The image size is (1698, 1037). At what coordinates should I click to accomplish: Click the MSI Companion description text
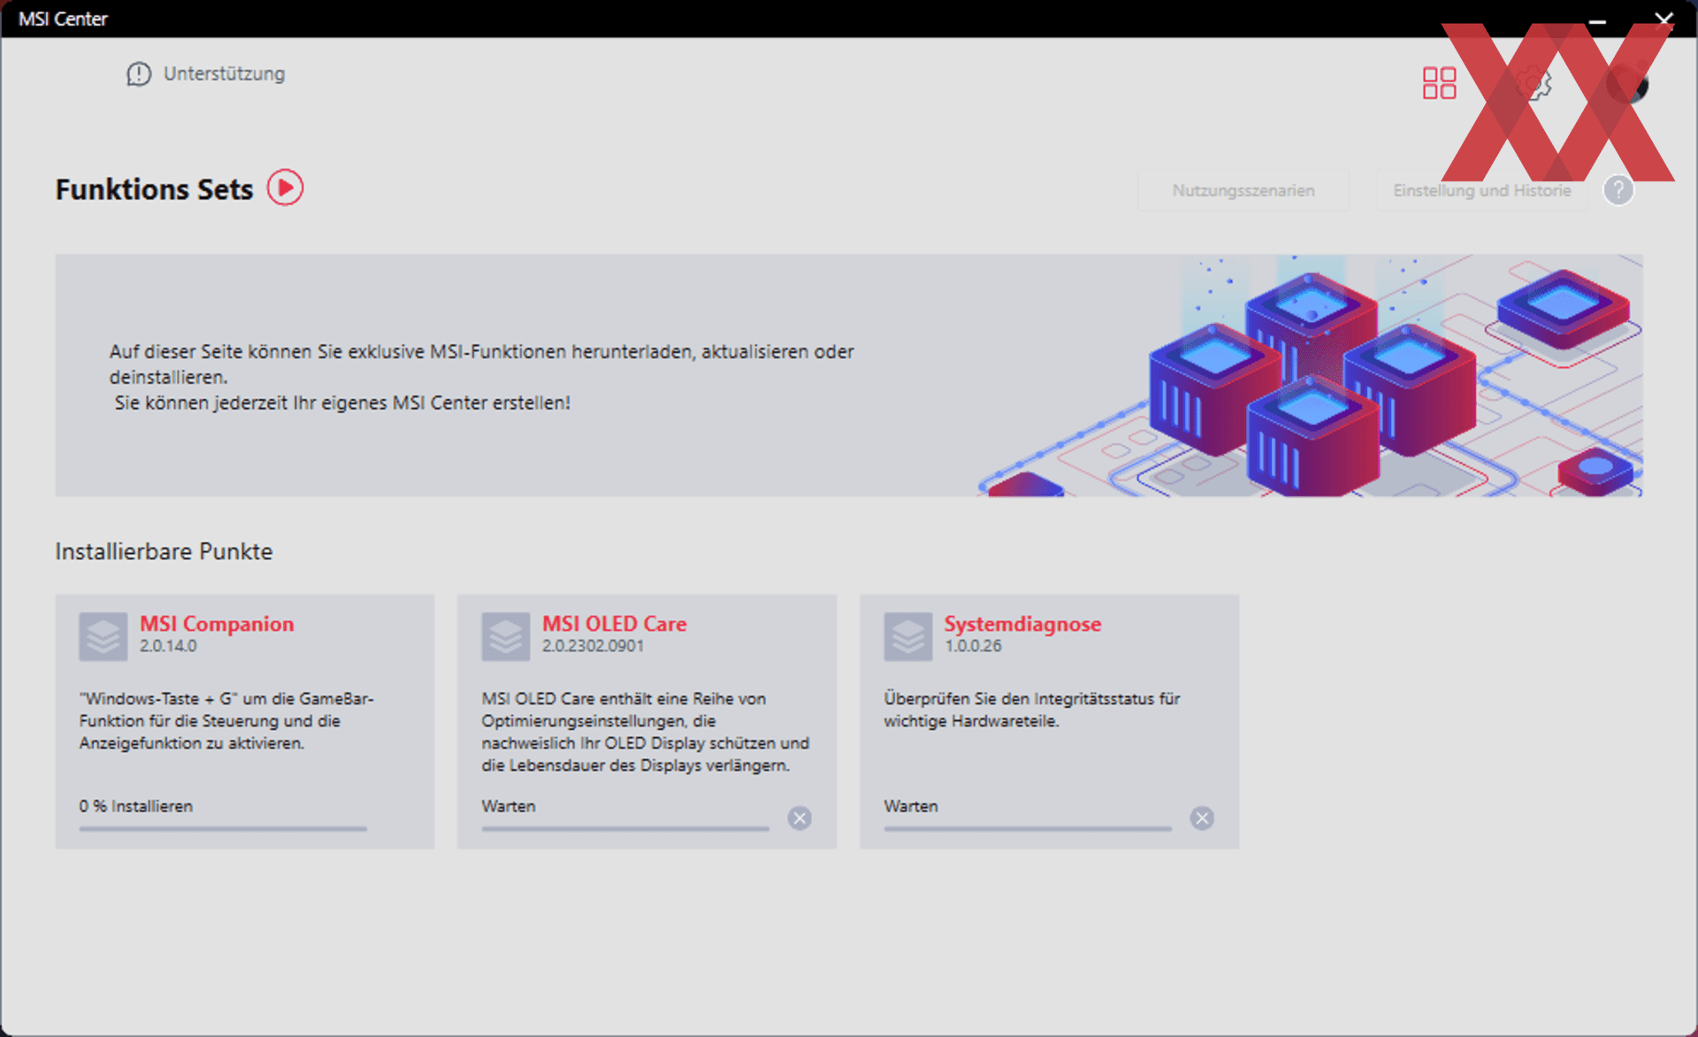[226, 721]
